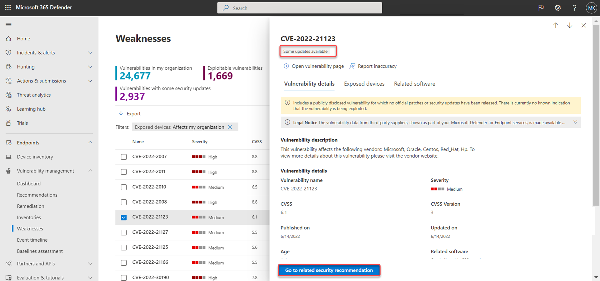Go to previous item with up arrow

555,25
